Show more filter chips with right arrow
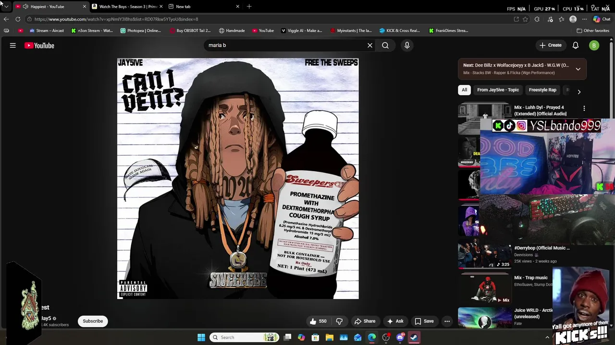The width and height of the screenshot is (615, 345). [x=579, y=92]
